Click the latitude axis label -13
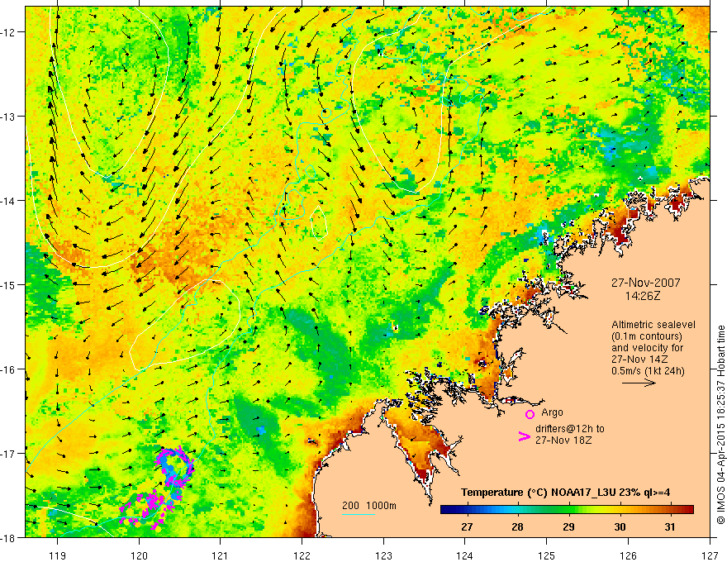The image size is (727, 562). 9,117
